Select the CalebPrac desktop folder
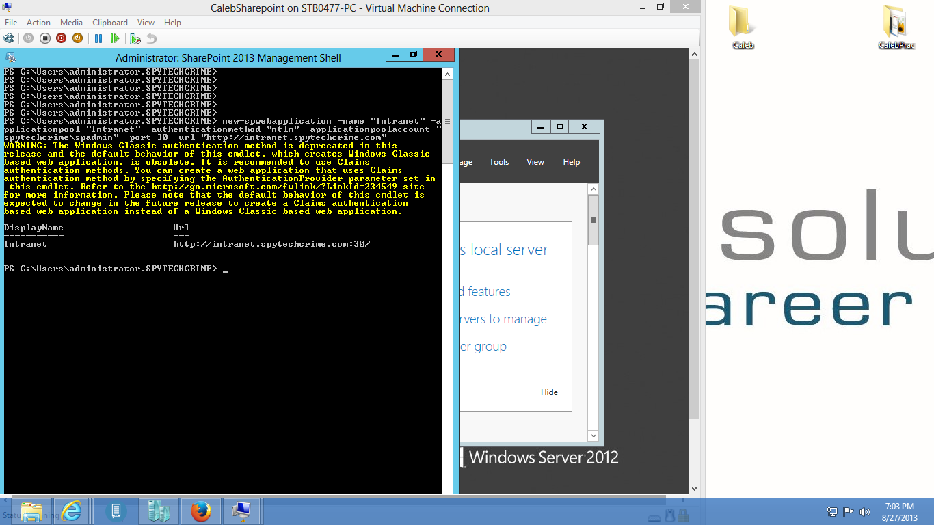This screenshot has width=934, height=525. click(x=896, y=27)
